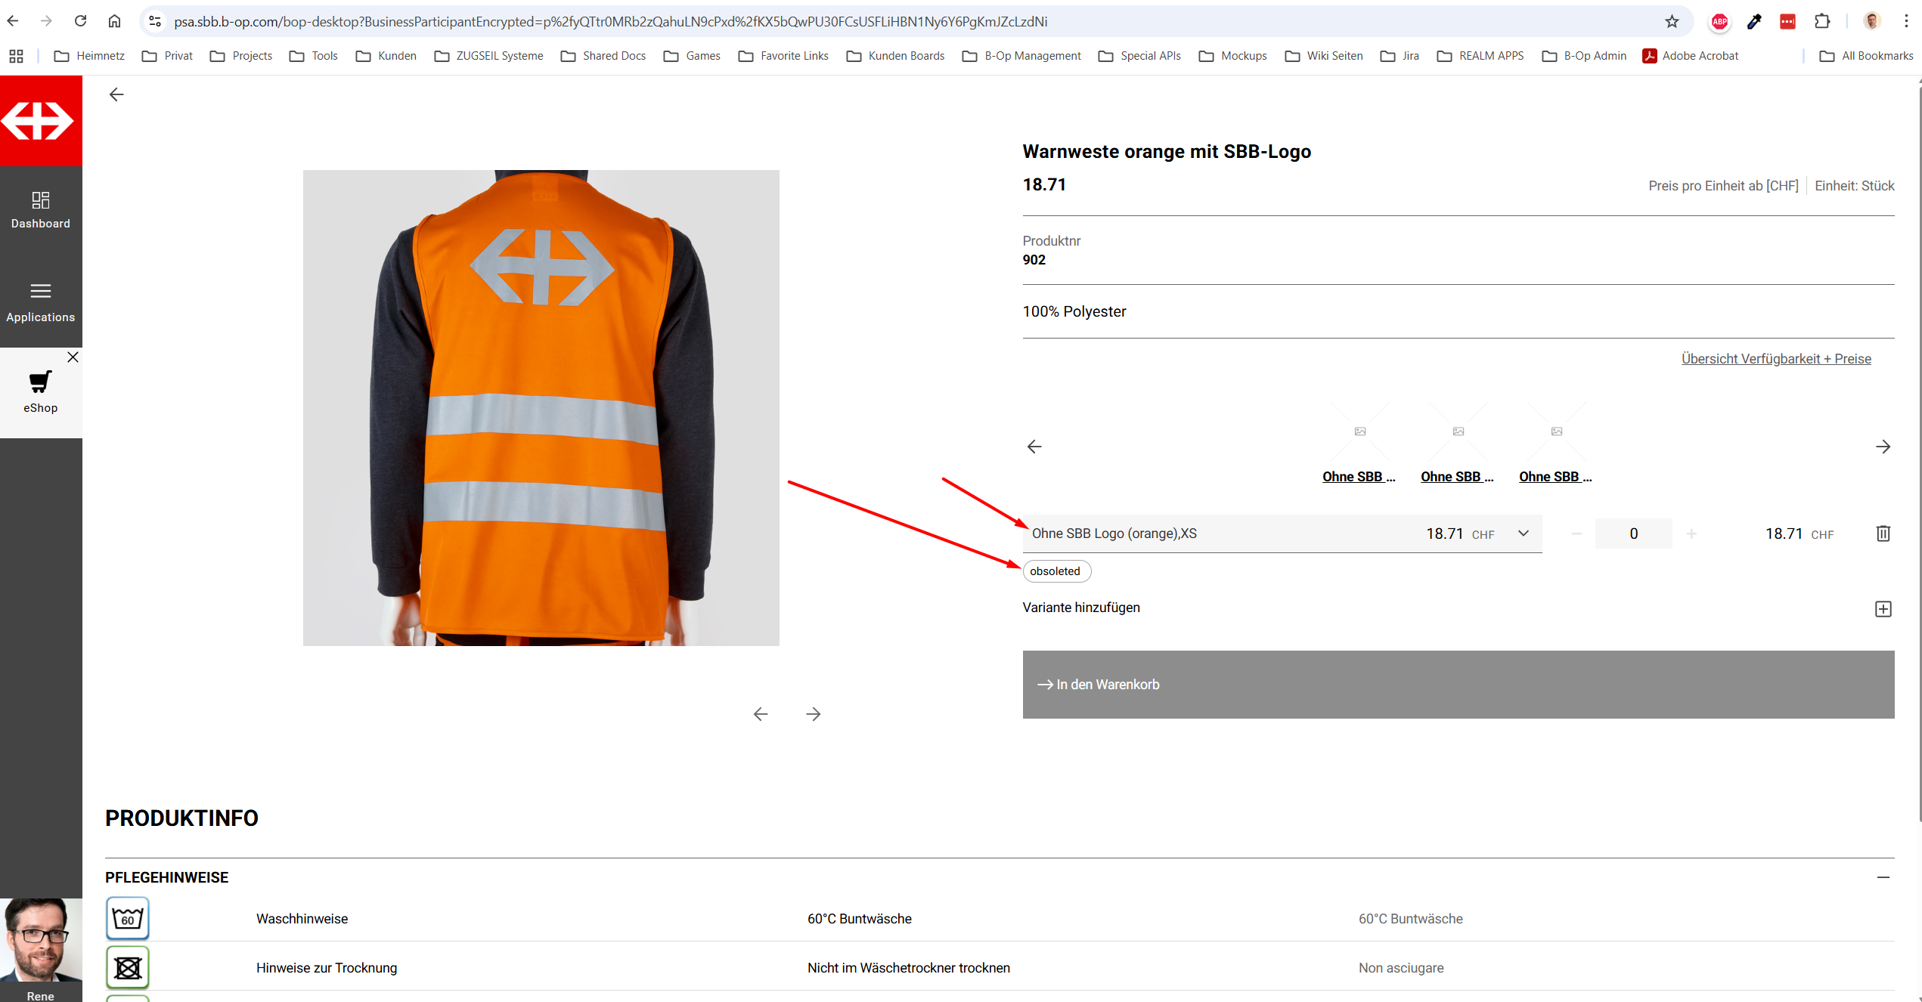1922x1002 pixels.
Task: Open the Applications menu in the sidebar
Action: [41, 302]
